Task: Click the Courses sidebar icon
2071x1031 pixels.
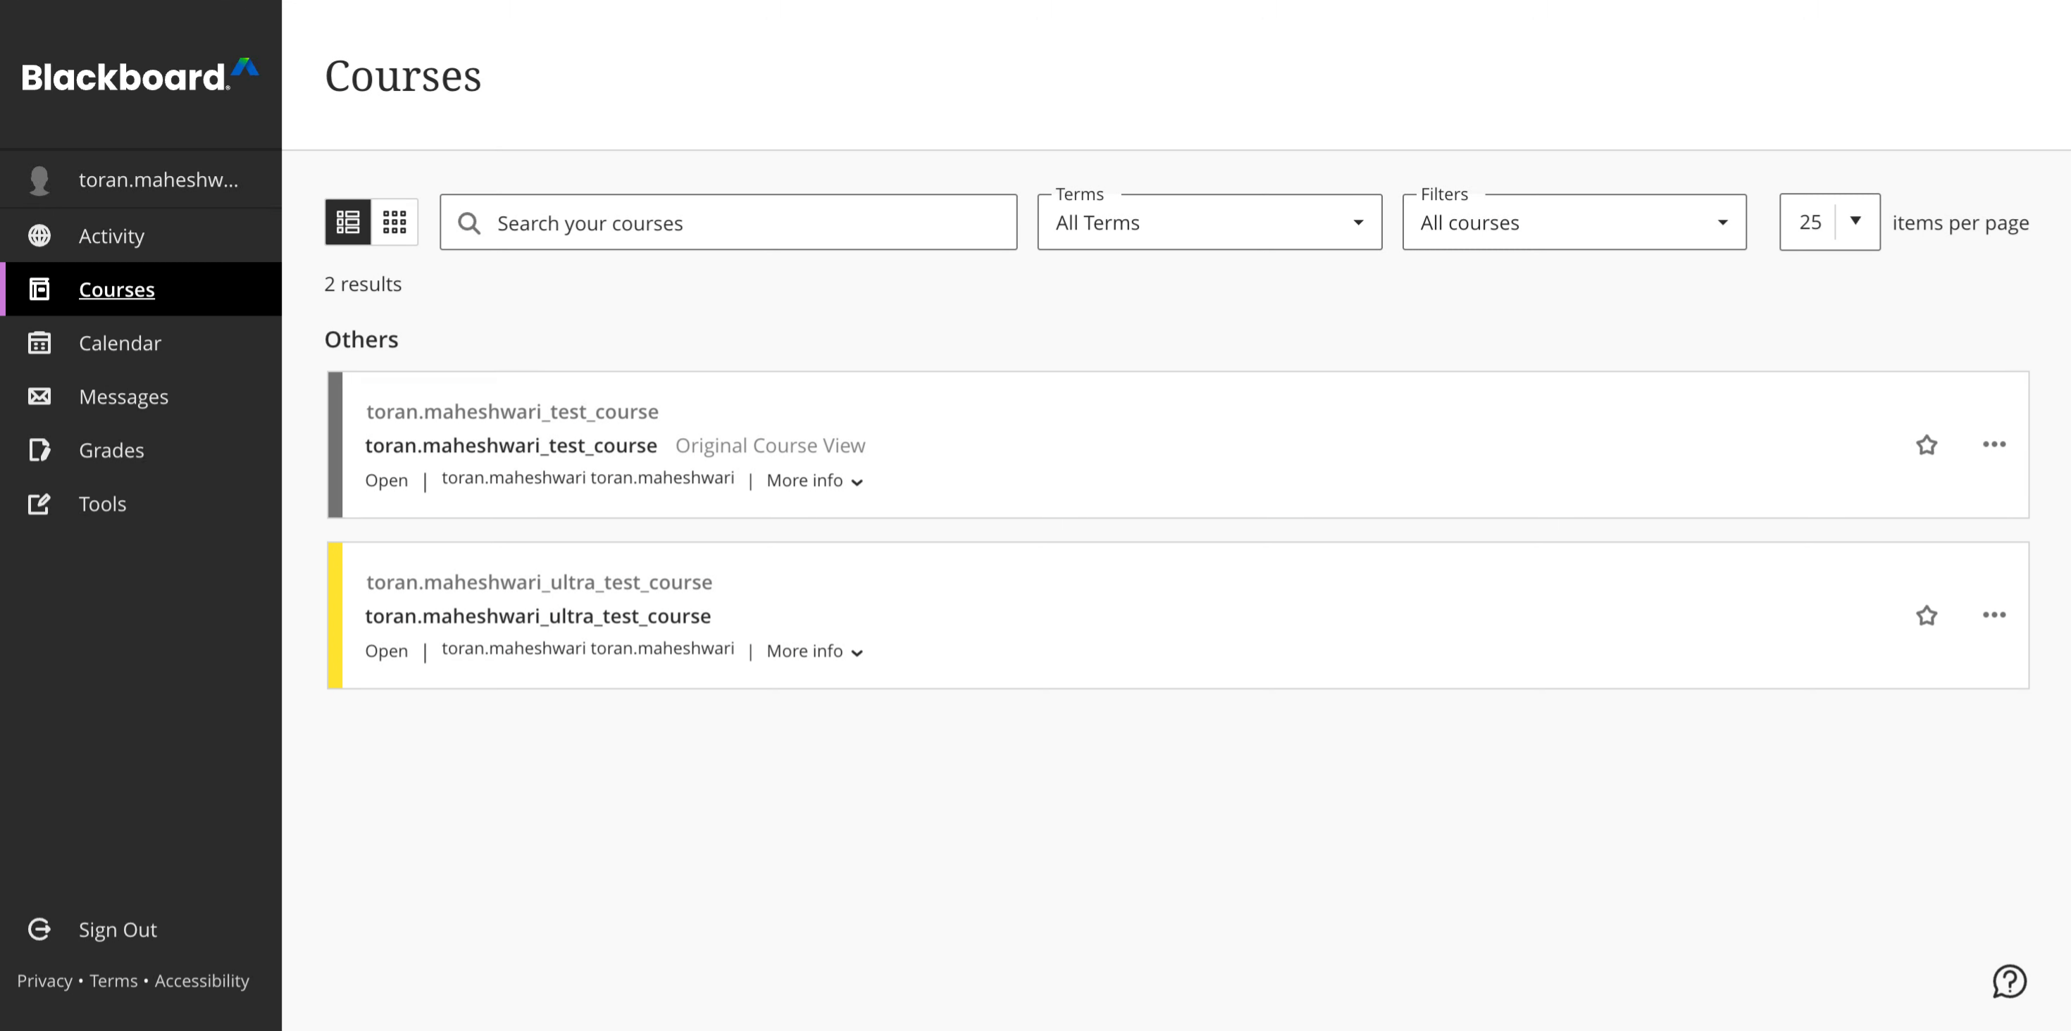Action: coord(39,289)
